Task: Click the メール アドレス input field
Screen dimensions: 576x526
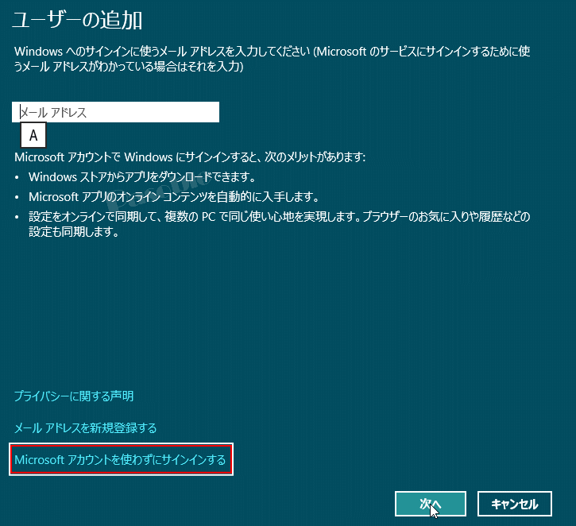Action: [x=115, y=112]
